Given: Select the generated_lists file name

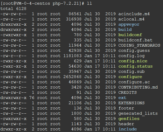Looking at the screenshot, I should pyautogui.click(x=138, y=113).
